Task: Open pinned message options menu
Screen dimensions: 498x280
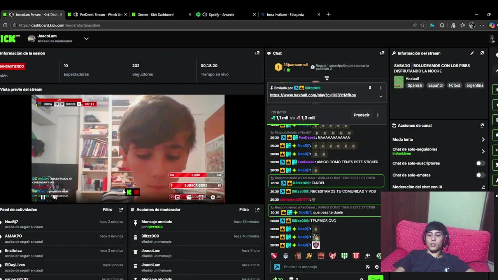Action: (381, 88)
